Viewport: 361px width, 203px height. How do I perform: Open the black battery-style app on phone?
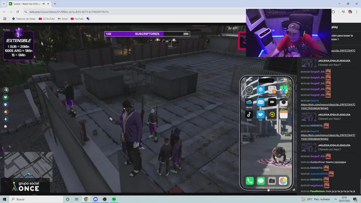272,102
